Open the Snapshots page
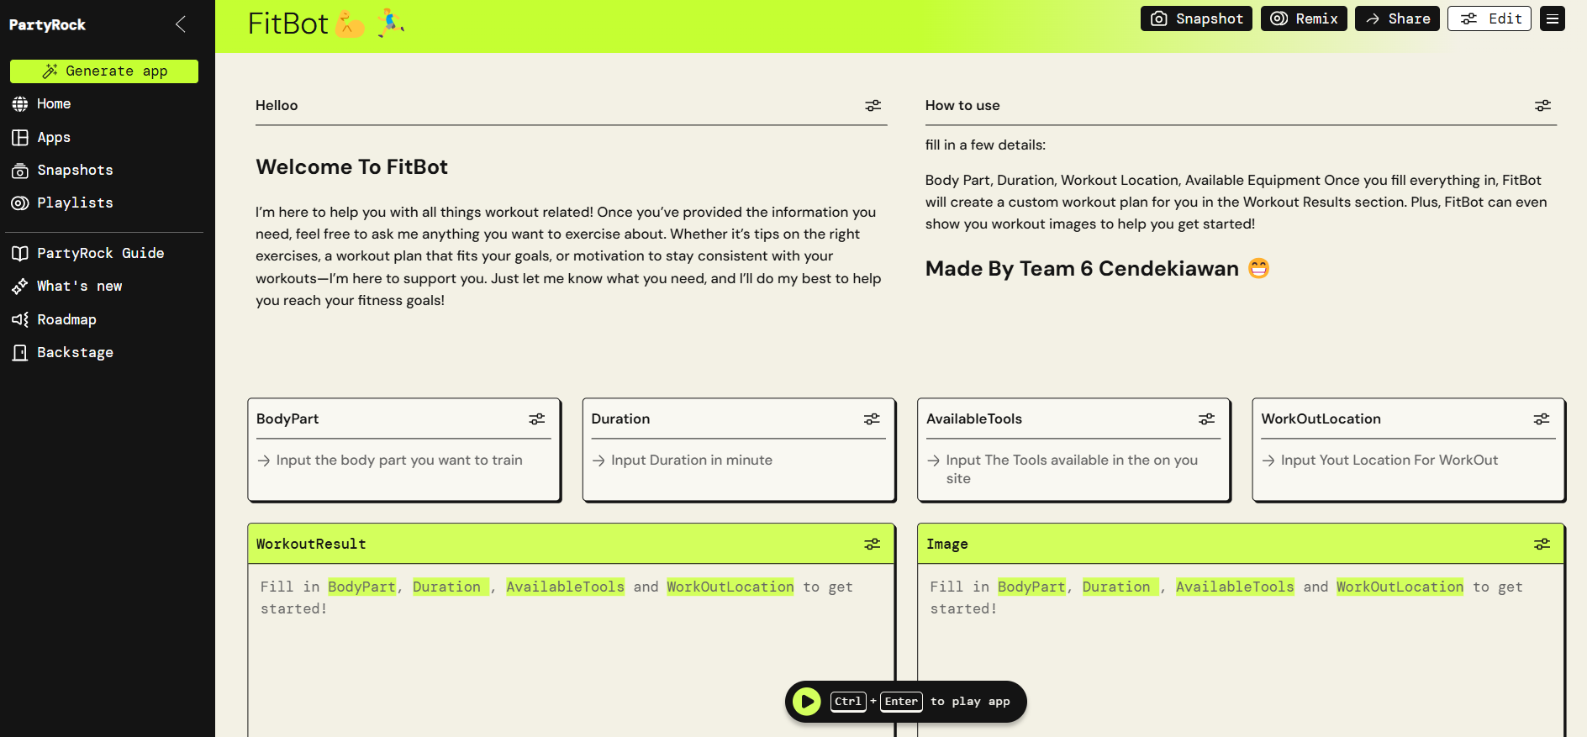1587x737 pixels. 75,171
